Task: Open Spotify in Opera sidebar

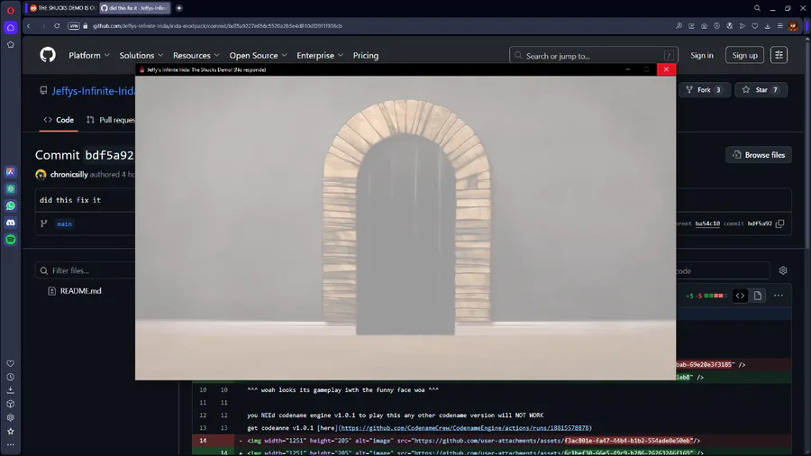Action: click(10, 240)
